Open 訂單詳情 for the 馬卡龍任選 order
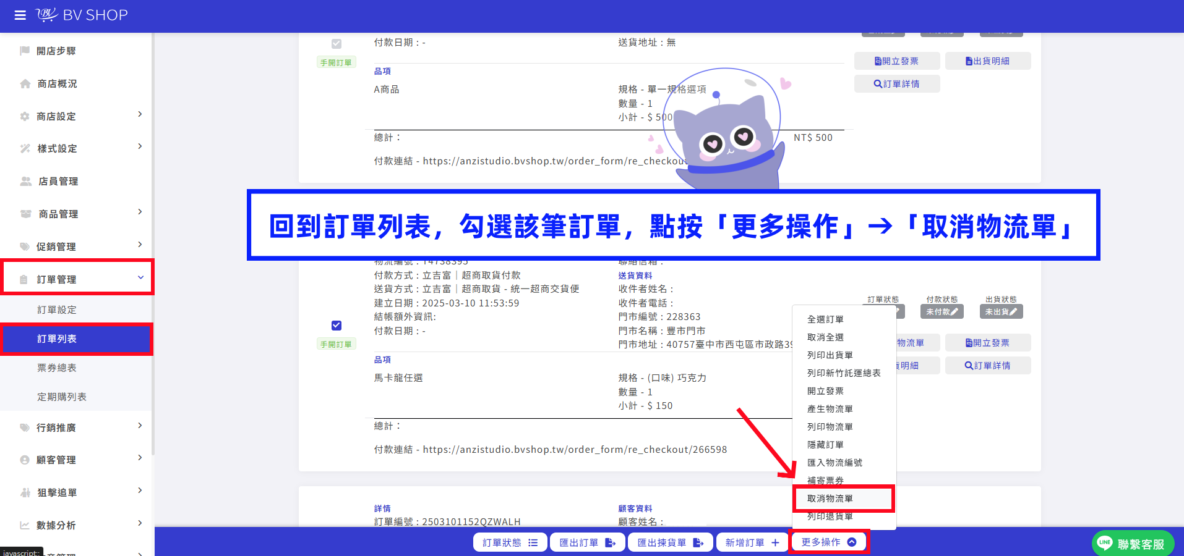Image resolution: width=1184 pixels, height=556 pixels. coord(988,366)
